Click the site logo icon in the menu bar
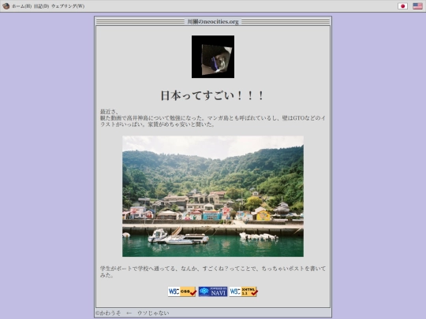426x319 pixels. (6, 6)
